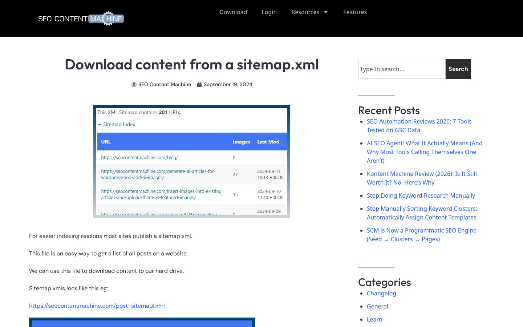Image resolution: width=523 pixels, height=327 pixels.
Task: Click the calendar date icon
Action: pos(199,85)
